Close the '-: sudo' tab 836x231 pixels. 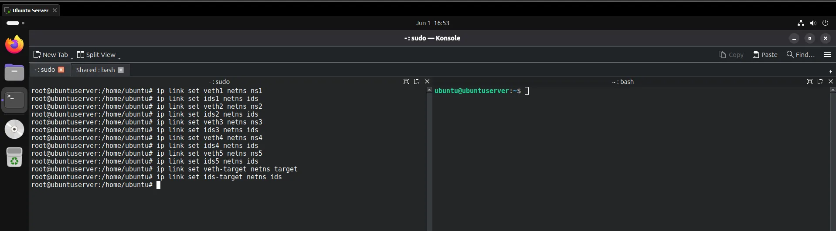click(61, 70)
